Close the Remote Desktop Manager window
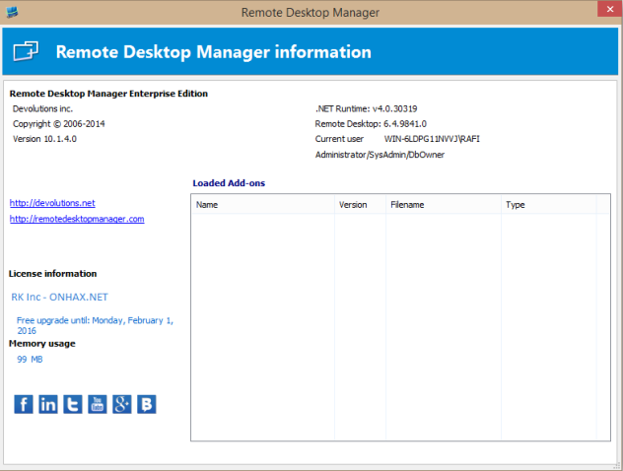 pyautogui.click(x=610, y=9)
